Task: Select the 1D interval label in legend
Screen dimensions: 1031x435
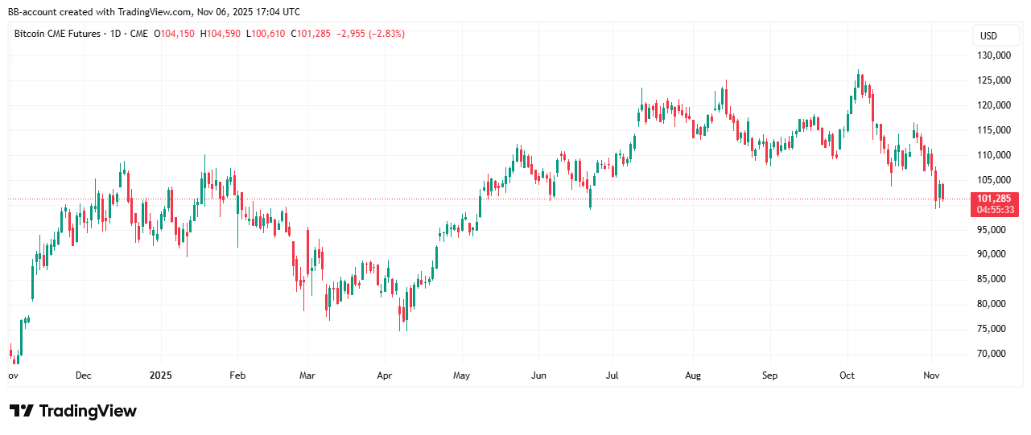Action: [116, 34]
